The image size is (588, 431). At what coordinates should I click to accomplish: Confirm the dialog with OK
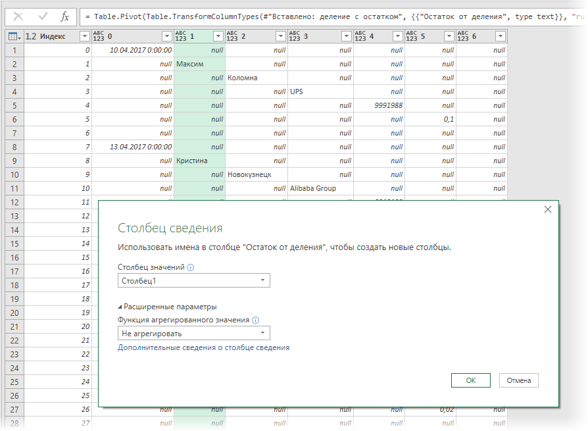pyautogui.click(x=471, y=380)
